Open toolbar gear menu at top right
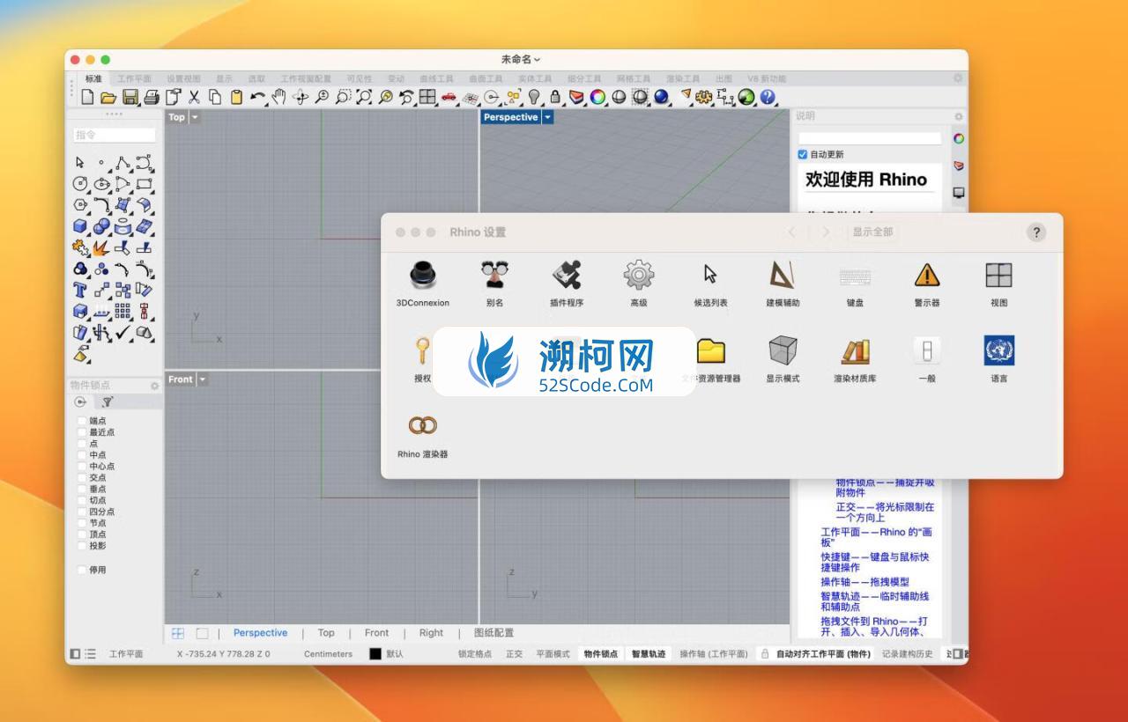 [958, 78]
